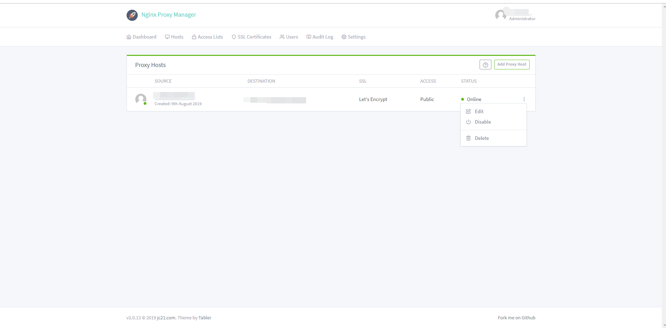Open the jc21.com footer link
The image size is (666, 328).
(x=166, y=318)
